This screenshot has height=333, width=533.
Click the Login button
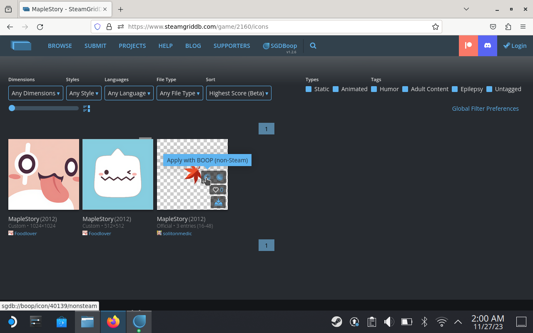515,46
